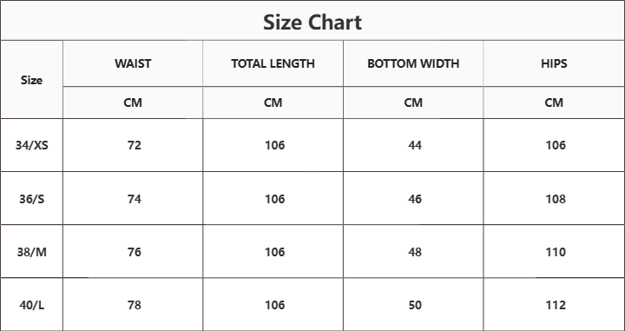Select the WAIST column header

click(x=133, y=63)
